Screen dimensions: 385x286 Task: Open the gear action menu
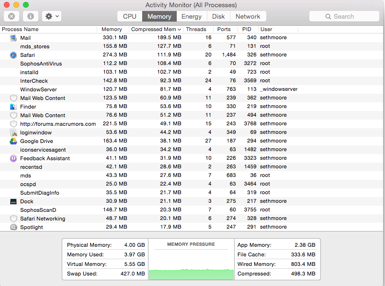pyautogui.click(x=52, y=16)
